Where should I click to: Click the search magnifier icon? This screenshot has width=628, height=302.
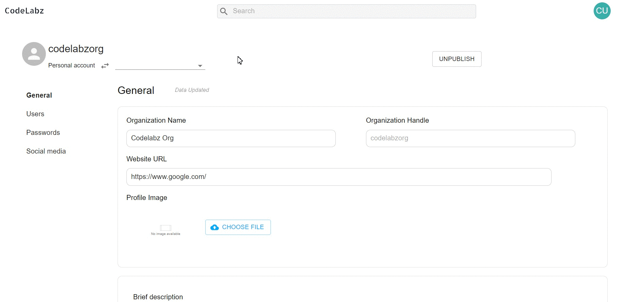(224, 11)
